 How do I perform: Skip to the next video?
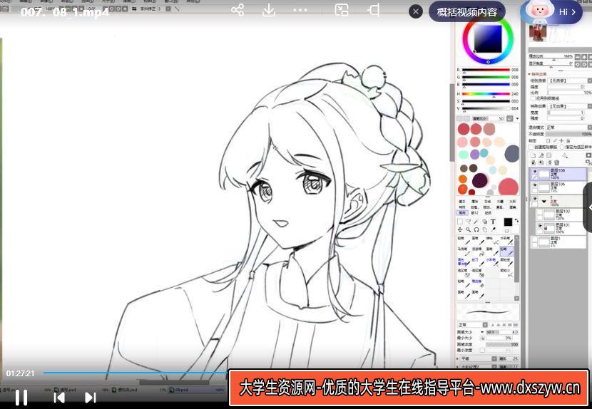point(91,398)
